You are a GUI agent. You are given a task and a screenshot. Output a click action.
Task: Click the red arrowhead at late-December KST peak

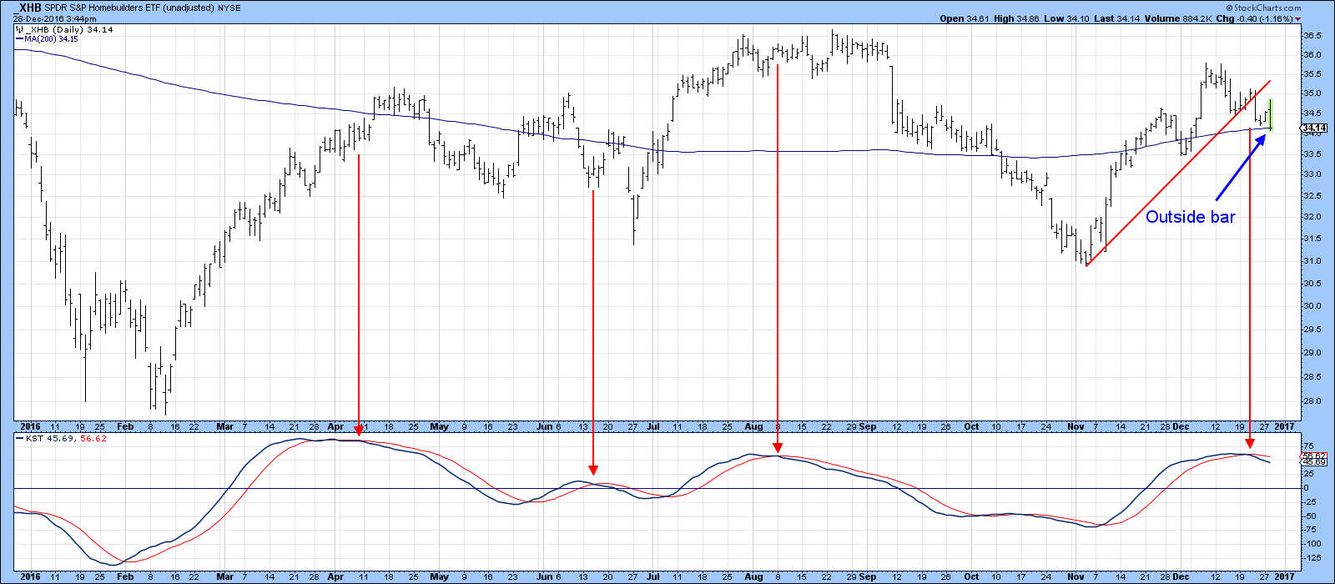point(1249,444)
